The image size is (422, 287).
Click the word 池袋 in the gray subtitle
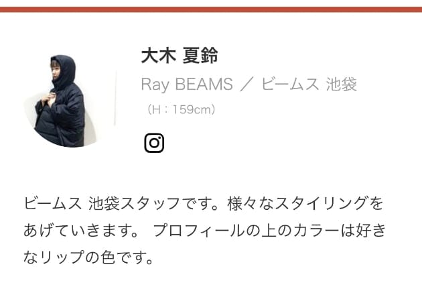tap(341, 84)
